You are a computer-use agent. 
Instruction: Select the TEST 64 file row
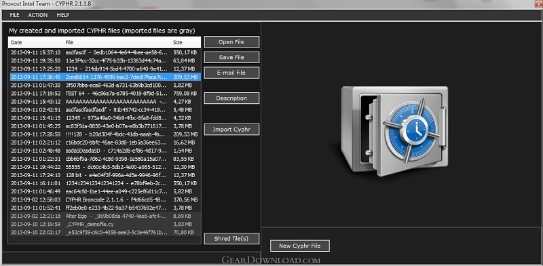tap(105, 94)
